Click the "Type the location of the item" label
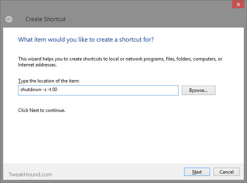Viewport: 247px width, 183px height. [49, 81]
